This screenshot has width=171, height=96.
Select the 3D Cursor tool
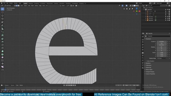(x=2, y=12)
